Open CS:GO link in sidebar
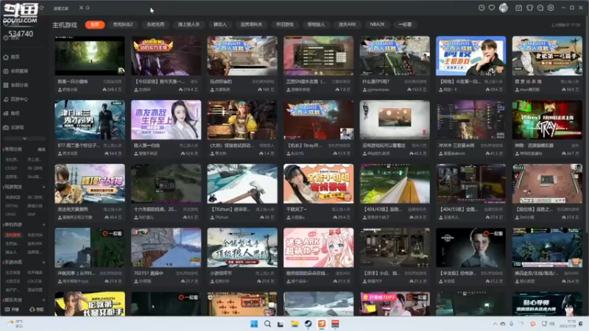The width and height of the screenshot is (589, 331). 11,168
